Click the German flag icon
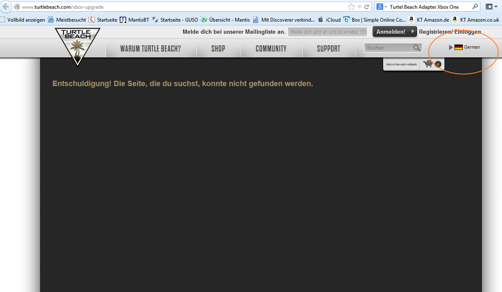The width and height of the screenshot is (502, 292). coord(459,47)
